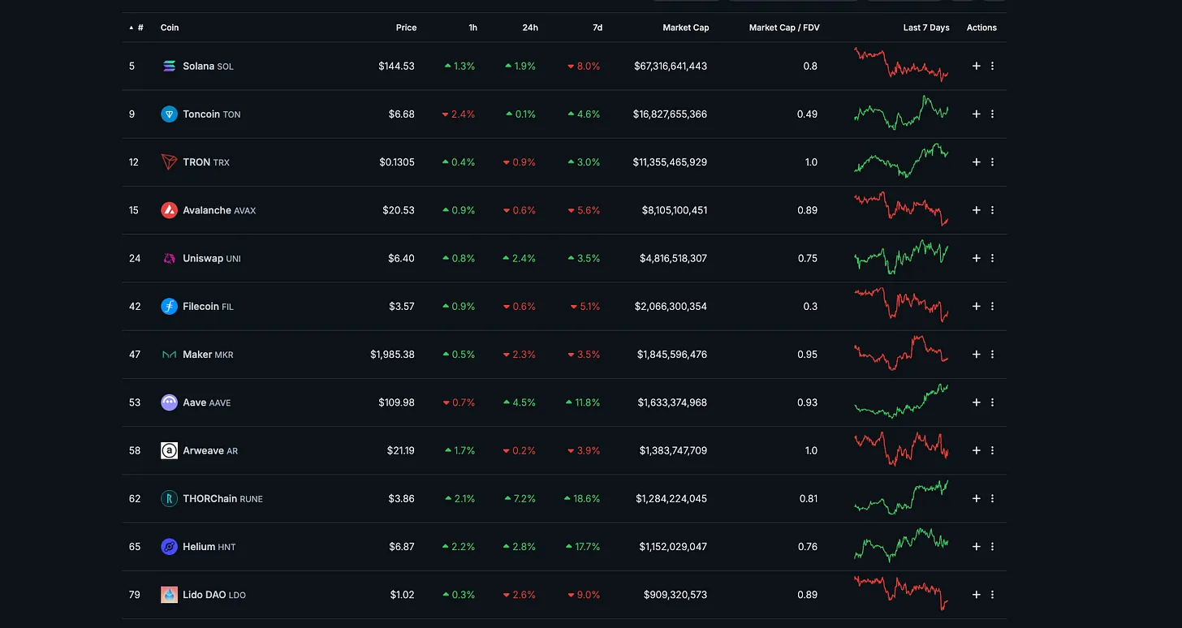Viewport: 1182px width, 628px height.
Task: Click the Toncoin coin logo icon
Action: click(x=169, y=114)
